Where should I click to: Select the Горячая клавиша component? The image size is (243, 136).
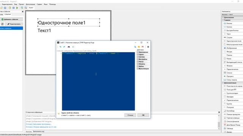pos(233,118)
